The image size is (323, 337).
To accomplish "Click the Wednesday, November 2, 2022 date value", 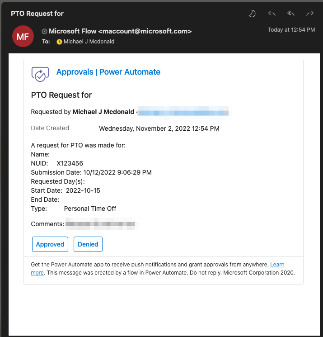I will (159, 128).
